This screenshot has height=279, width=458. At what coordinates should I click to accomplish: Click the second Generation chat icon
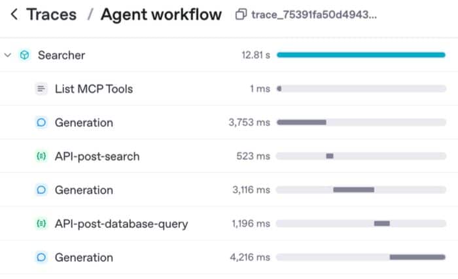pyautogui.click(x=41, y=190)
